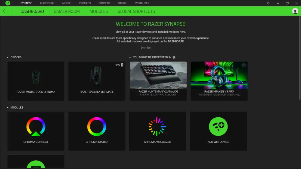Open the Accessory menu
Image resolution: width=301 pixels, height=169 pixels.
pos(47,3)
